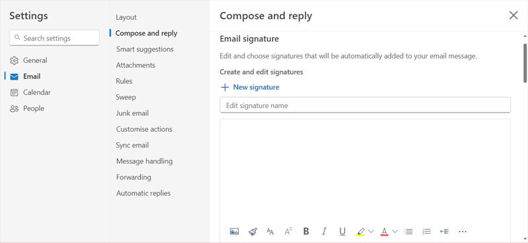Toggle bold formatting

[x=306, y=231]
